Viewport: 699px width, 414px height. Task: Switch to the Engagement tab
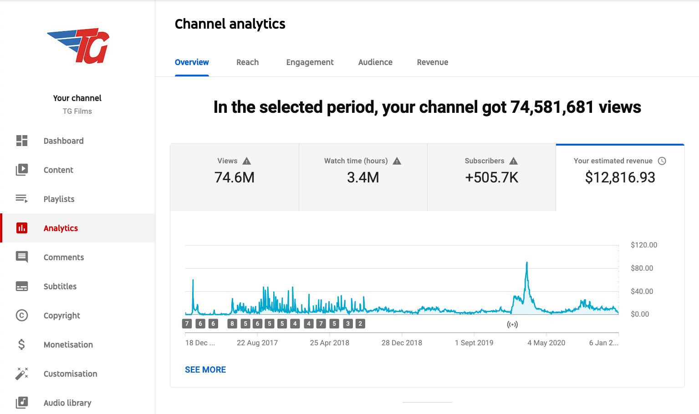310,62
